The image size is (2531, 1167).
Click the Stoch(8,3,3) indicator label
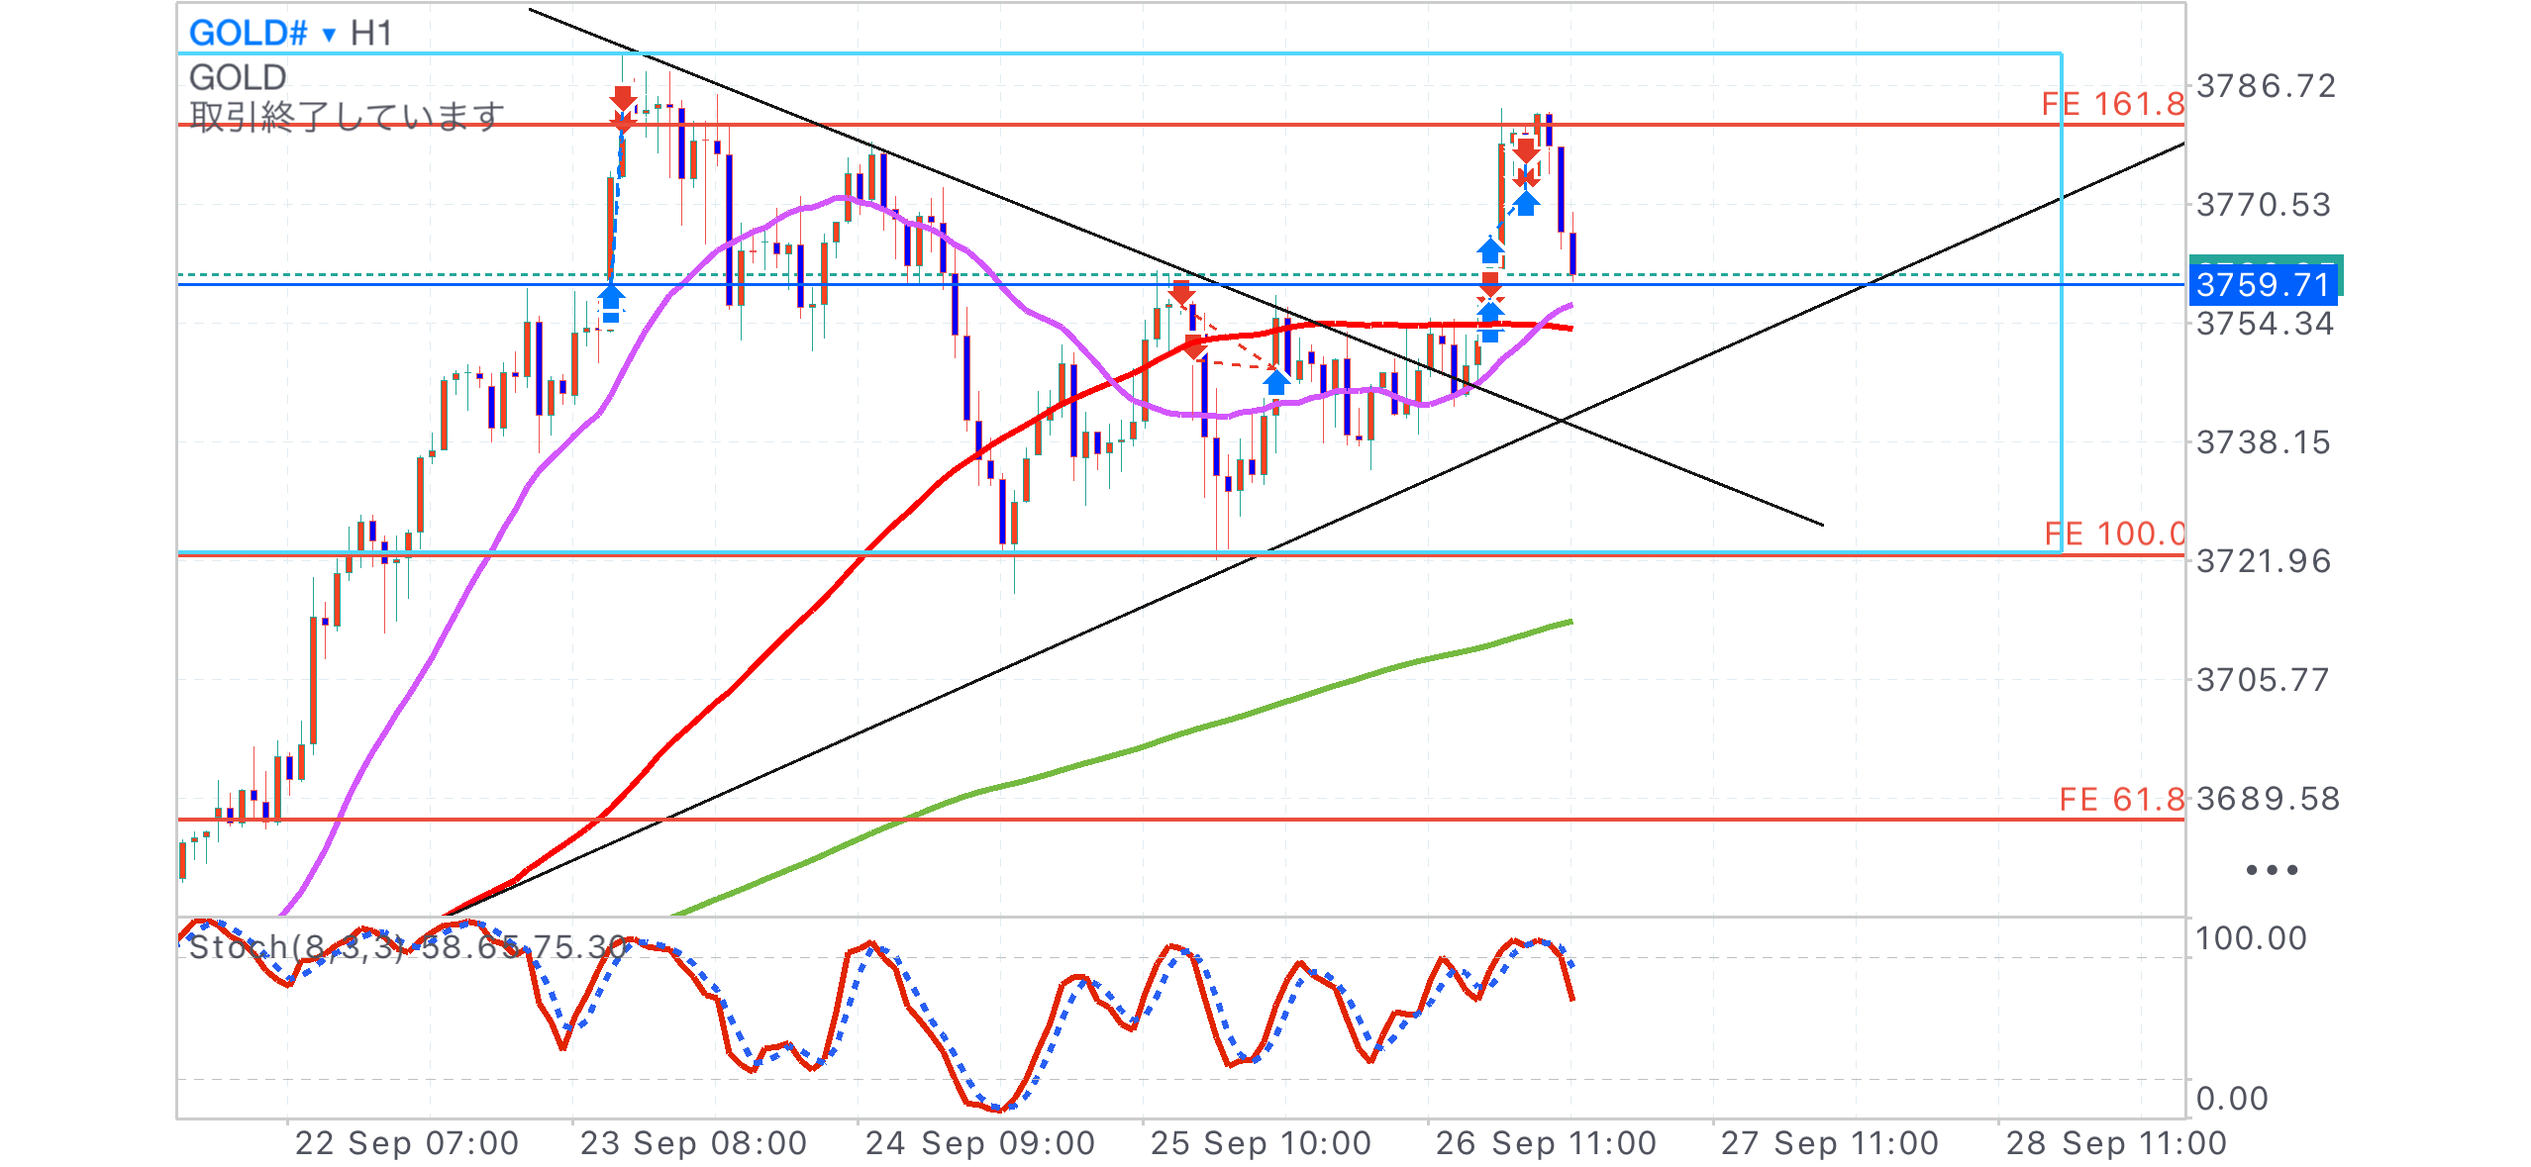pyautogui.click(x=297, y=947)
